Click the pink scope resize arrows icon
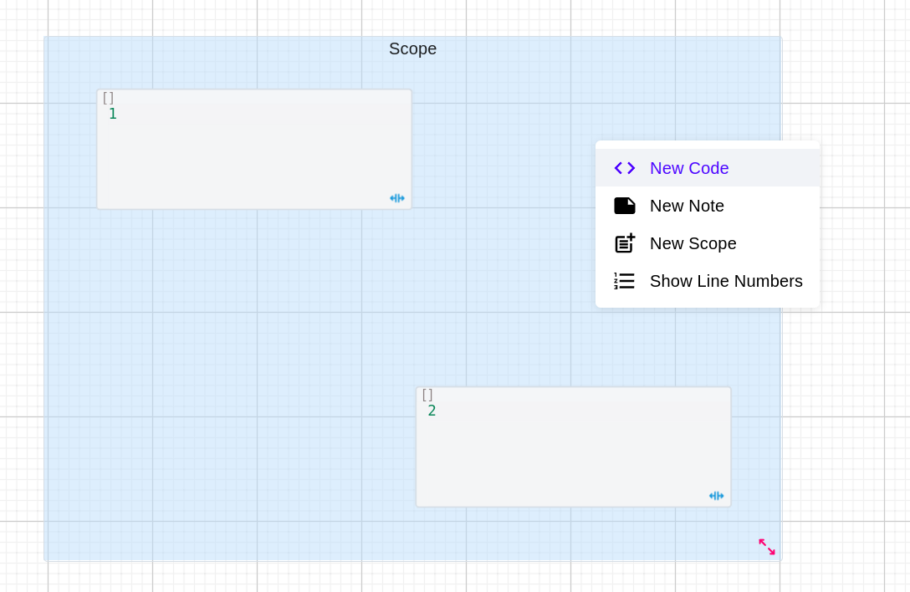The image size is (910, 592). point(767,547)
